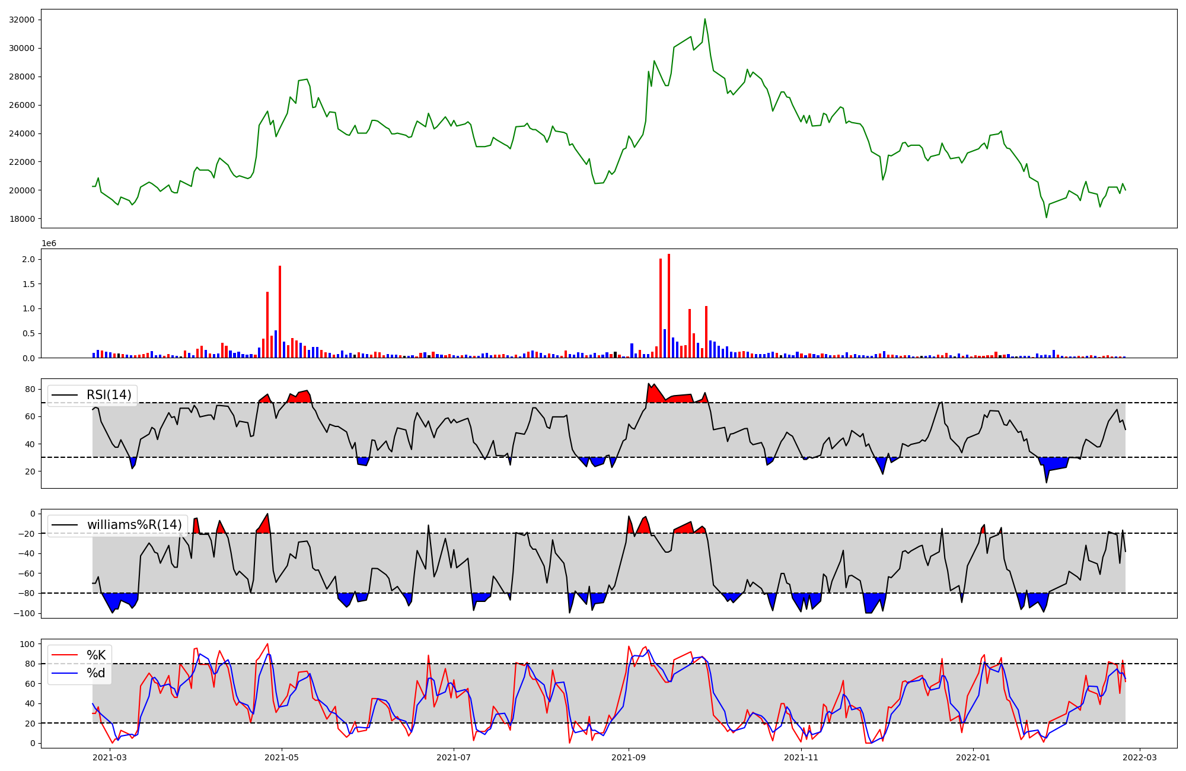Click the 2021-07 x-axis date label
This screenshot has width=1186, height=771.
pos(454,757)
